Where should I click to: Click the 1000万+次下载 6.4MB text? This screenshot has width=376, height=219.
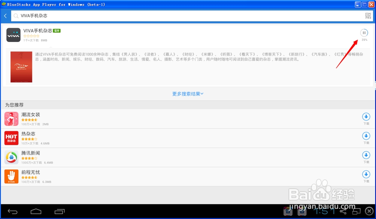[x=37, y=163]
